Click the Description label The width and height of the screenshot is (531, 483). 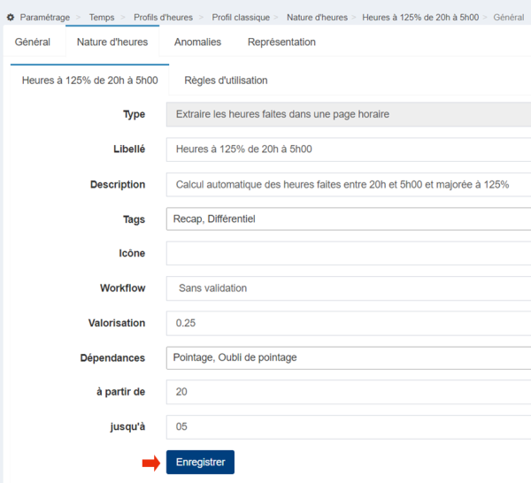pos(118,185)
